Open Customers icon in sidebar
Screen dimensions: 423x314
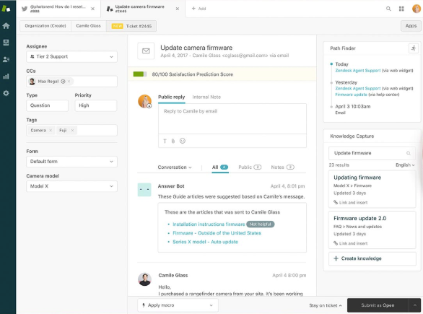6,59
